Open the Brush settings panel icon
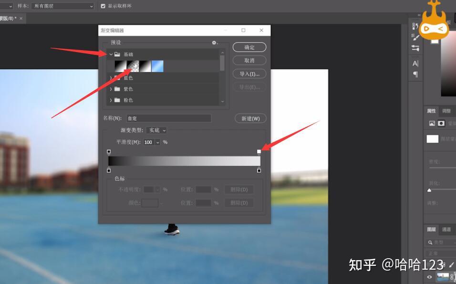 415,37
